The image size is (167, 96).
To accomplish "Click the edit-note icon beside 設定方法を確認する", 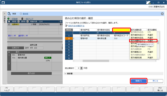I will [x=66, y=26].
